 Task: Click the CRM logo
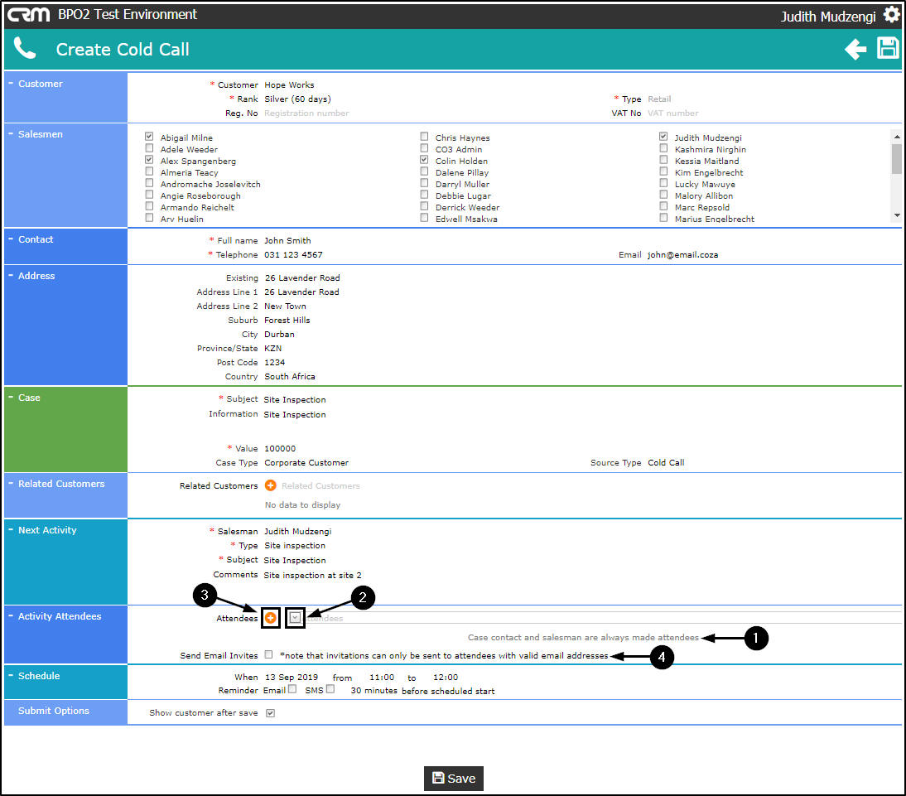click(x=28, y=14)
